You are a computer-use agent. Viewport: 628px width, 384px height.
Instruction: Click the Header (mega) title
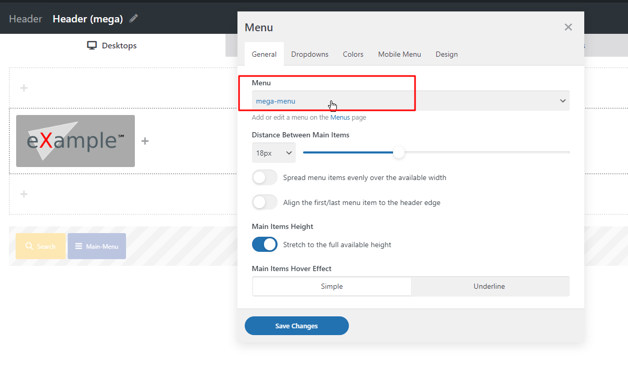(87, 19)
